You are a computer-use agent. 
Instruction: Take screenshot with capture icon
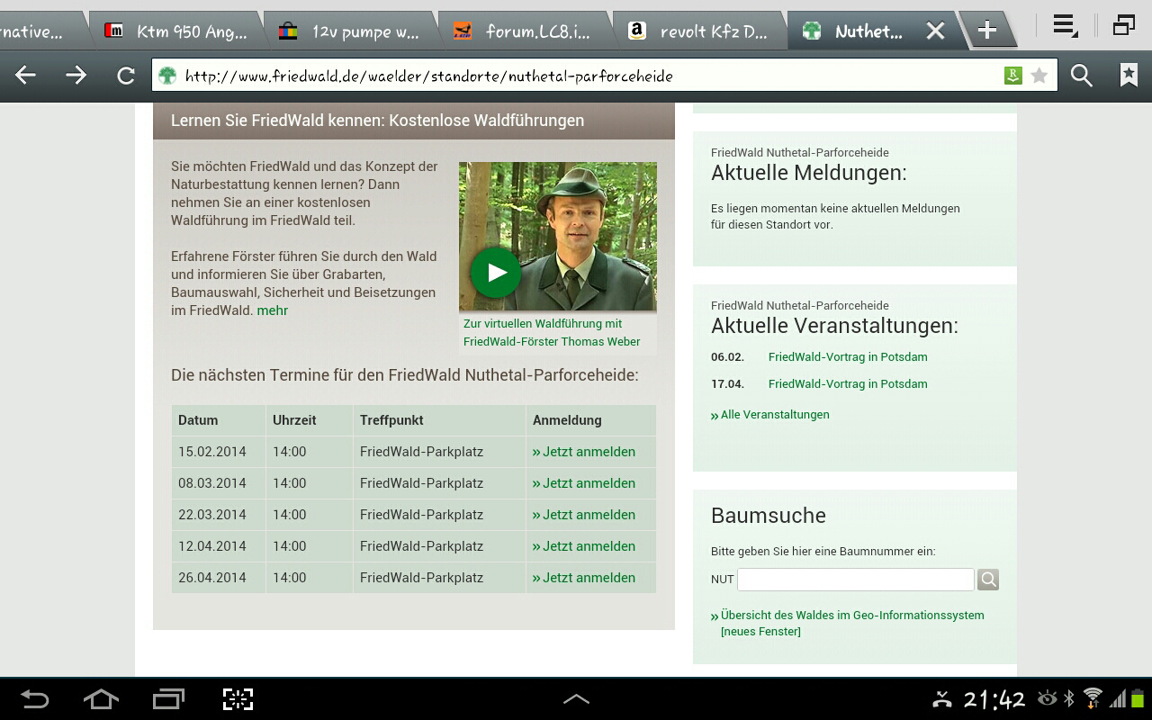pyautogui.click(x=238, y=699)
